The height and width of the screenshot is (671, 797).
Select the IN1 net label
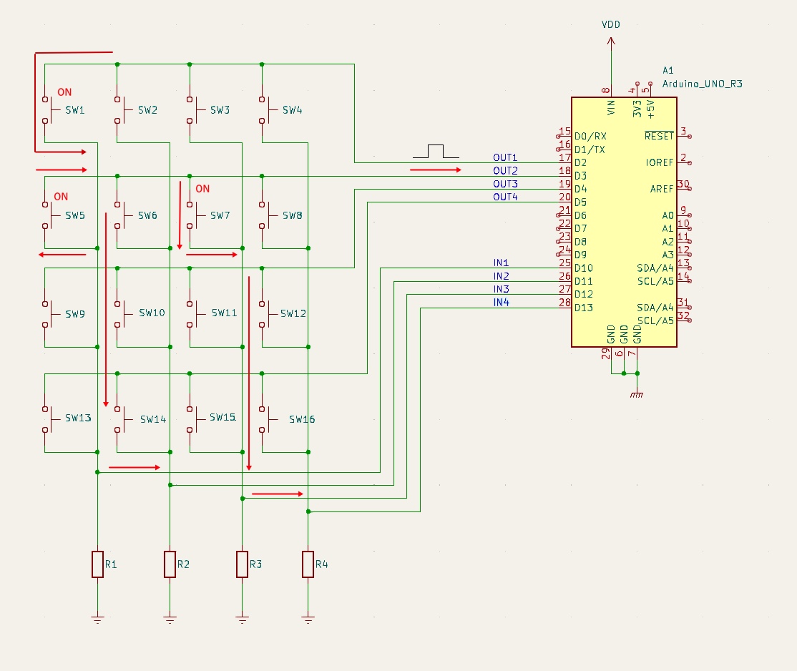(501, 263)
